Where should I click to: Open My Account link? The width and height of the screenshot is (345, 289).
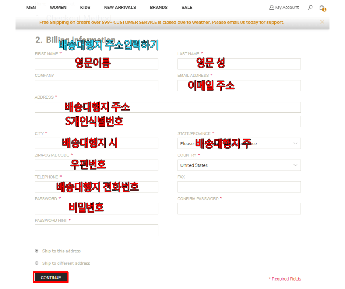click(284, 8)
